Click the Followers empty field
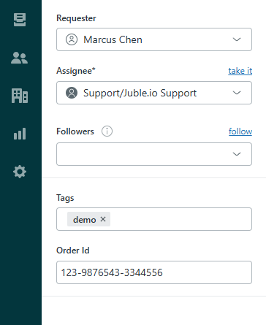The height and width of the screenshot is (325, 266). click(x=154, y=154)
